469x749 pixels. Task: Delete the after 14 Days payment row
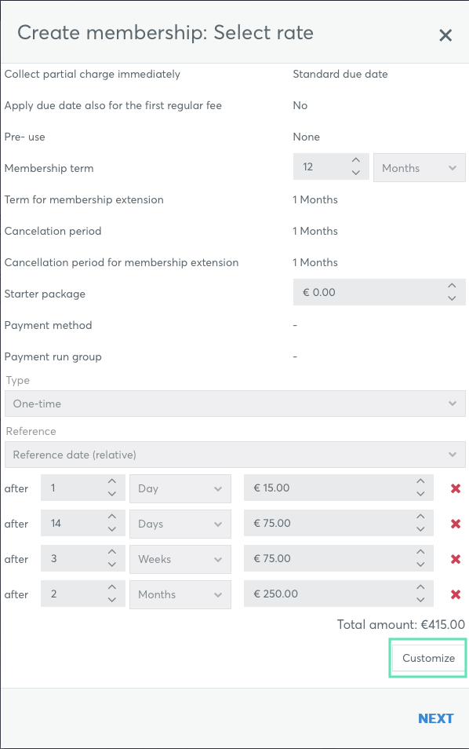[x=456, y=524]
